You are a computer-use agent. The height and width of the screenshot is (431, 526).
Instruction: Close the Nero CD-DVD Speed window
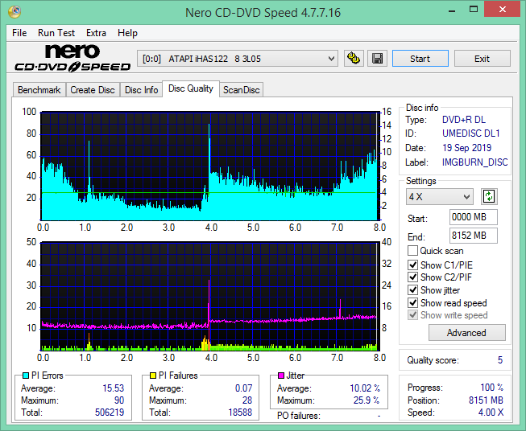pyautogui.click(x=502, y=10)
